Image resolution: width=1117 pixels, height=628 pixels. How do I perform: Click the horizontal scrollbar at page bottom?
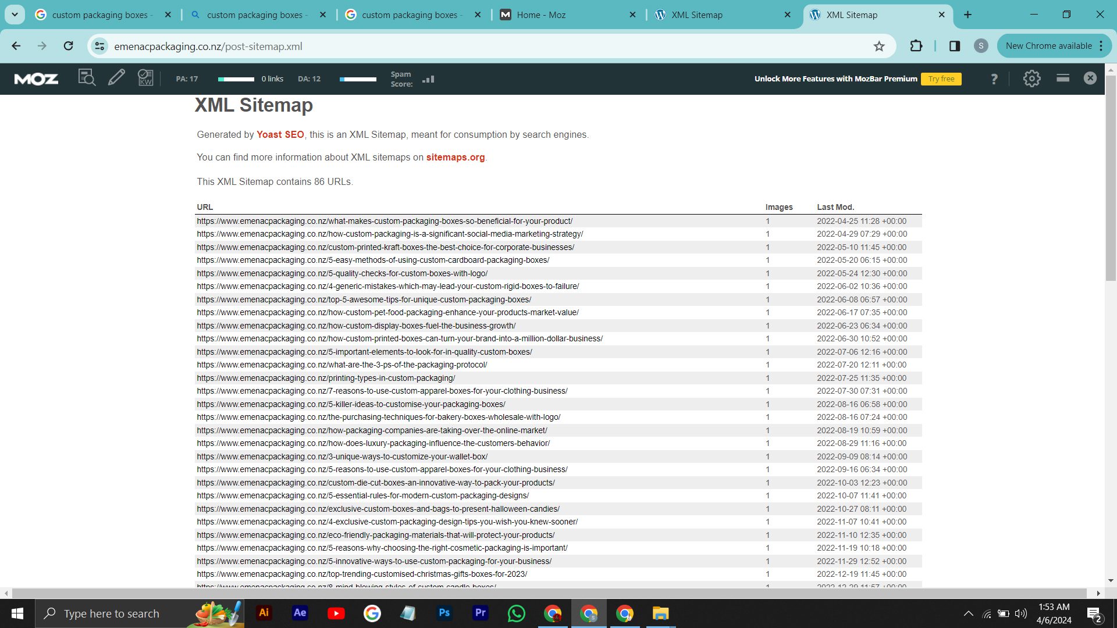[549, 593]
